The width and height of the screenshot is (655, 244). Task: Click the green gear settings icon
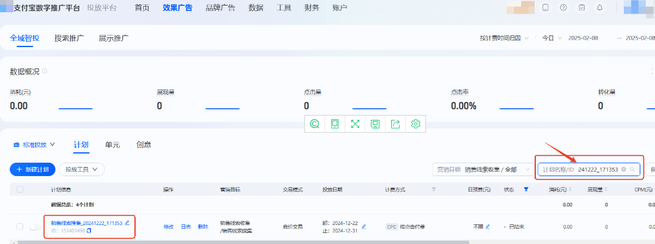point(415,124)
